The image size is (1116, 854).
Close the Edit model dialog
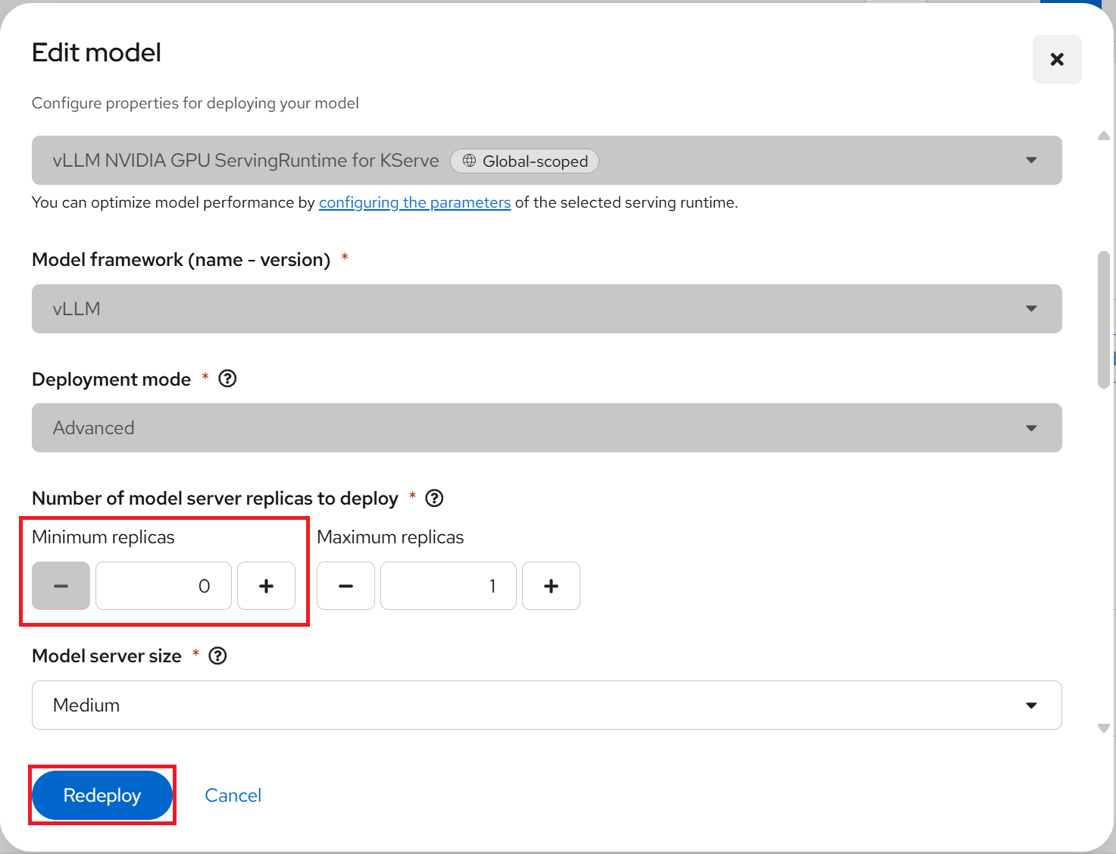tap(1056, 59)
